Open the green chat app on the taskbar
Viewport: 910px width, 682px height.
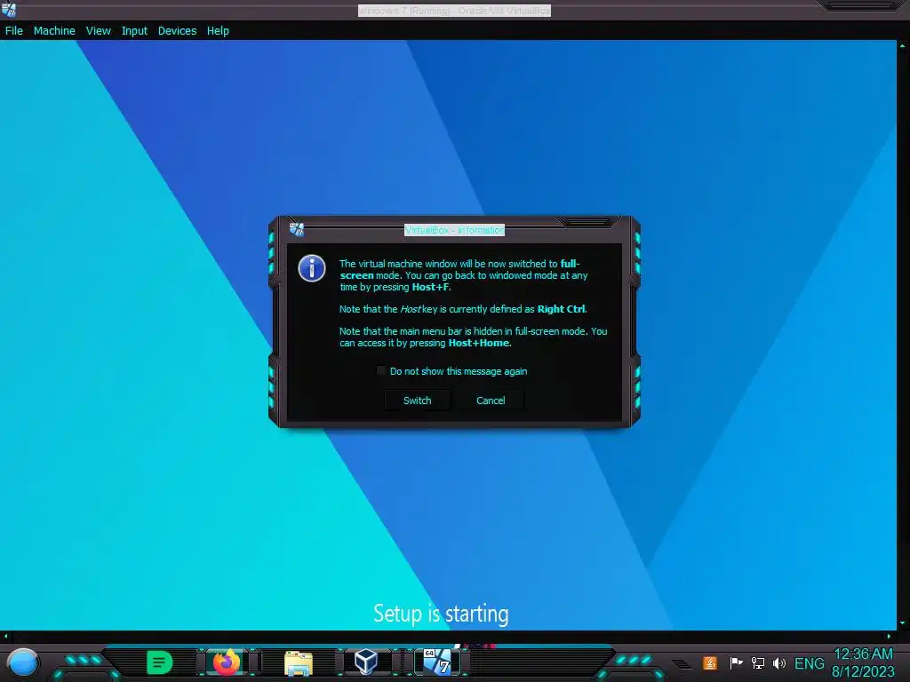point(160,662)
